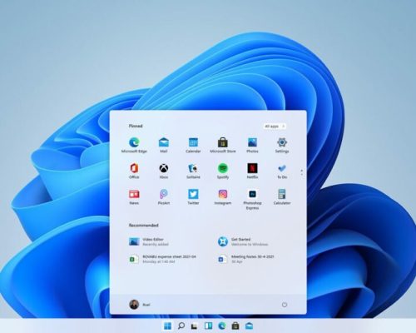Open the PicsArt app
This screenshot has height=333, width=416.
point(164,196)
